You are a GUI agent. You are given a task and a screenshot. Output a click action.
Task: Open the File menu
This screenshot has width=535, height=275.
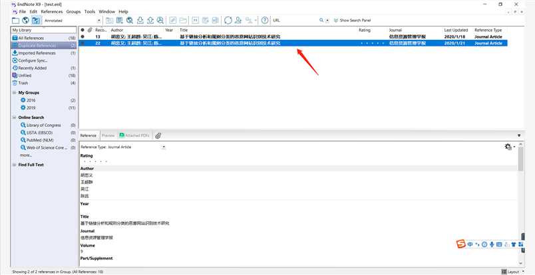pyautogui.click(x=23, y=11)
